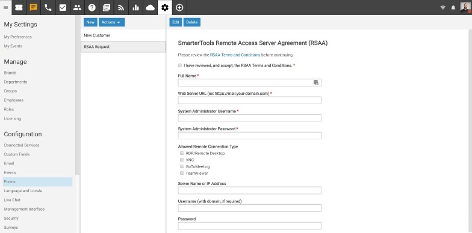Open Security configuration

coord(11,218)
